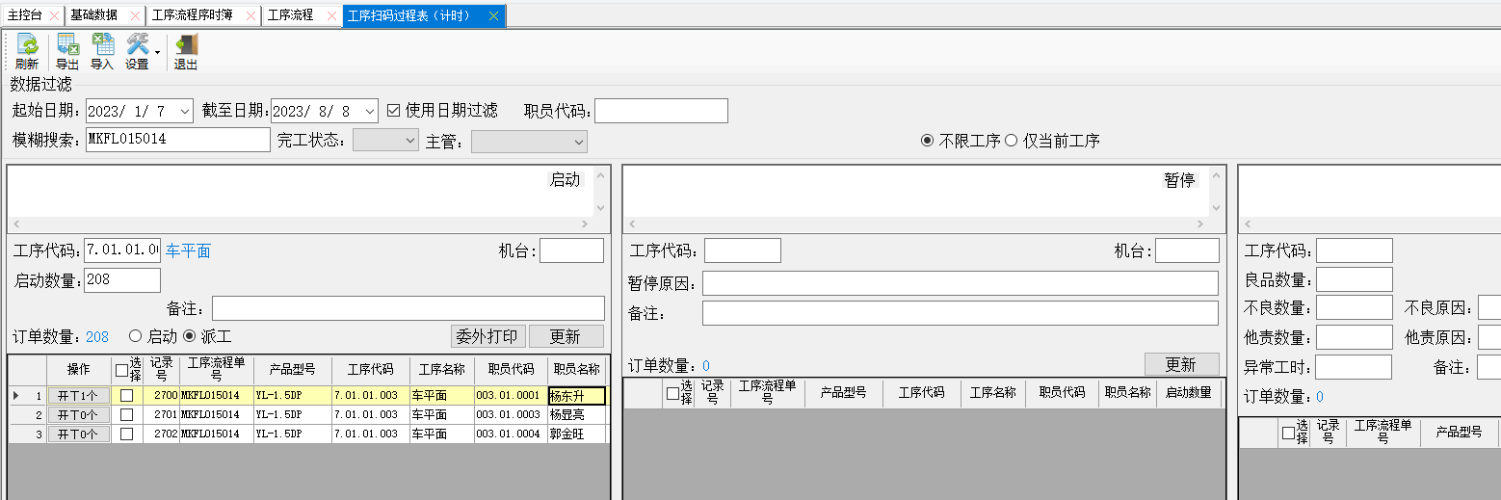
Task: Close the 工序流程 tab using red X
Action: pos(331,16)
